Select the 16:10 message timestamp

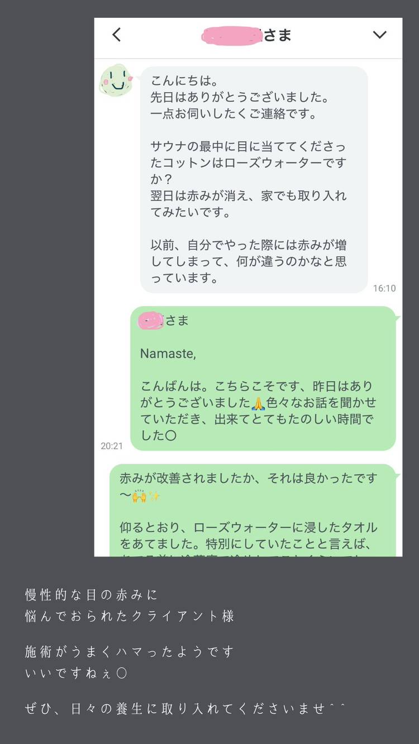[x=384, y=289]
